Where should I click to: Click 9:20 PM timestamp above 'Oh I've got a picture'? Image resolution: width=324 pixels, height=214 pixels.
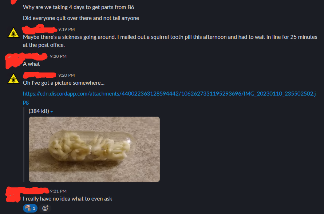click(x=67, y=75)
